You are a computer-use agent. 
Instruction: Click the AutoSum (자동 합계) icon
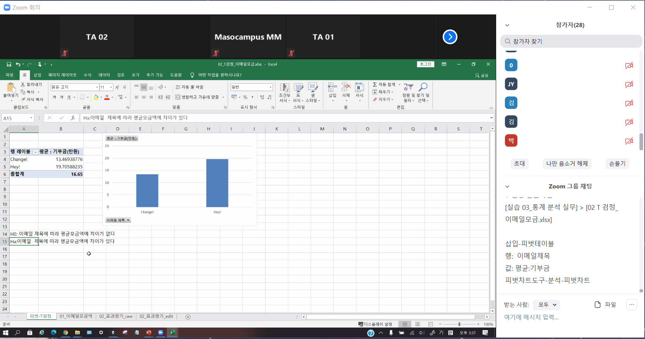(375, 85)
